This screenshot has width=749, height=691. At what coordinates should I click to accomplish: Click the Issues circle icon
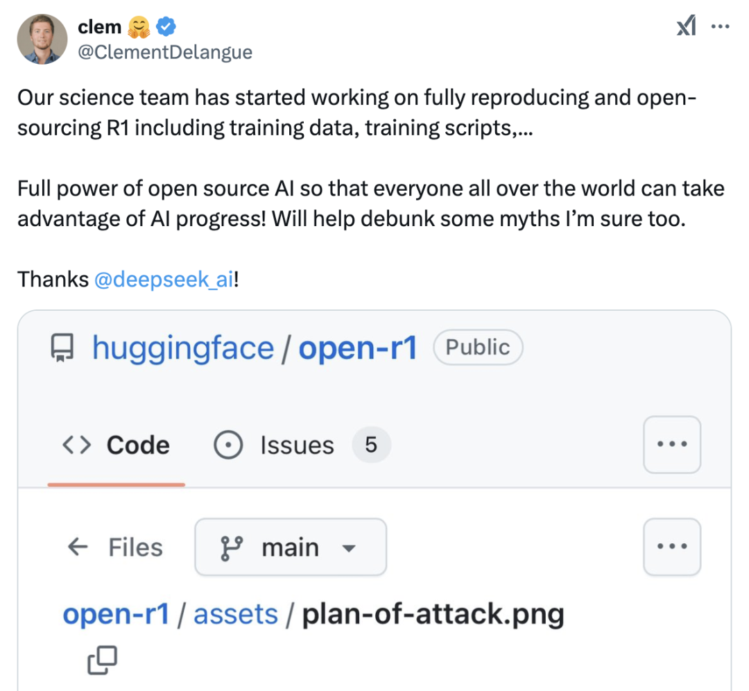(228, 445)
